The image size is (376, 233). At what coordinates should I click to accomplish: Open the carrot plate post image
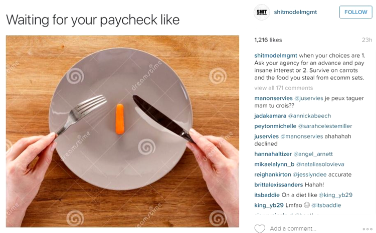[x=122, y=131]
